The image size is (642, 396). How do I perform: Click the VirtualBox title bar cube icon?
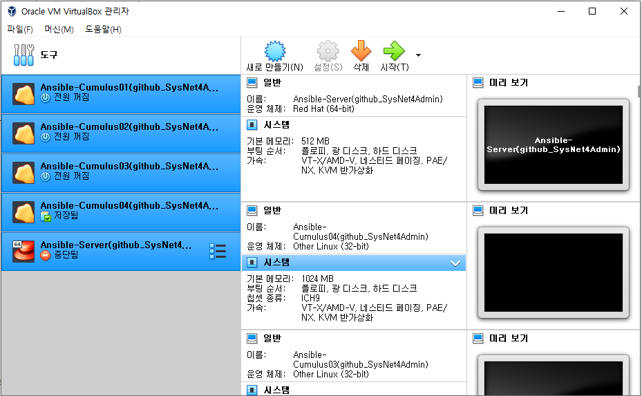12,12
